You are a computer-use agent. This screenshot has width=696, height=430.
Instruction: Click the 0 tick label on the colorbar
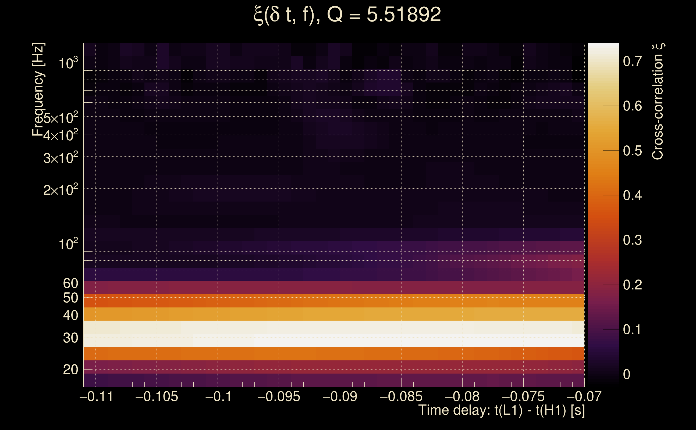(x=626, y=375)
